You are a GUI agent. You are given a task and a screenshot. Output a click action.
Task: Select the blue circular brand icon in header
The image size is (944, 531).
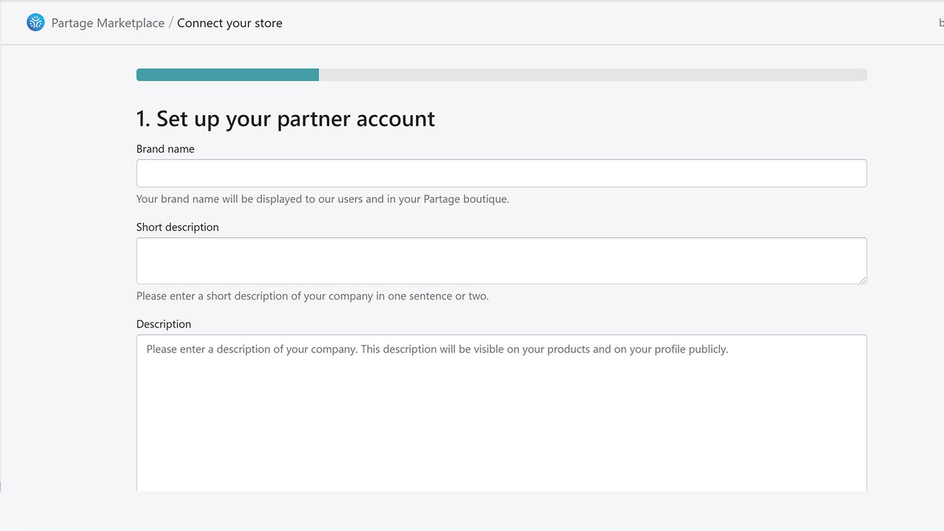pyautogui.click(x=35, y=22)
